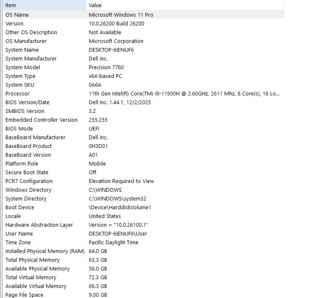Click the 0A6A SKU value
Viewport: 313px width, 298px height.
(95, 85)
